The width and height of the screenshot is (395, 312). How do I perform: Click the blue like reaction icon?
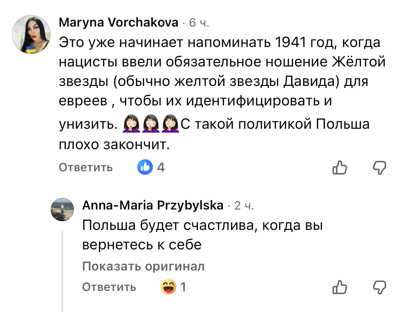tap(145, 167)
